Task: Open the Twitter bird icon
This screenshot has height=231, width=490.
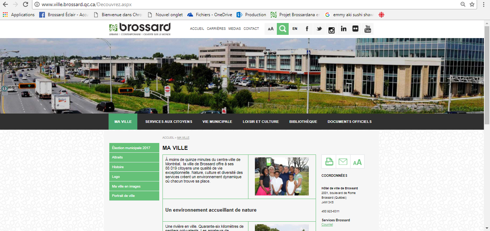Action: point(319,29)
